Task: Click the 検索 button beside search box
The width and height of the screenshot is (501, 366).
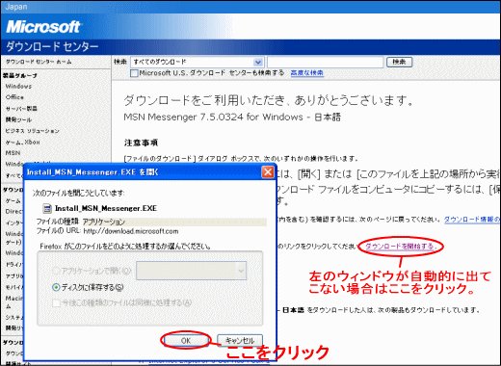Action: (399, 62)
